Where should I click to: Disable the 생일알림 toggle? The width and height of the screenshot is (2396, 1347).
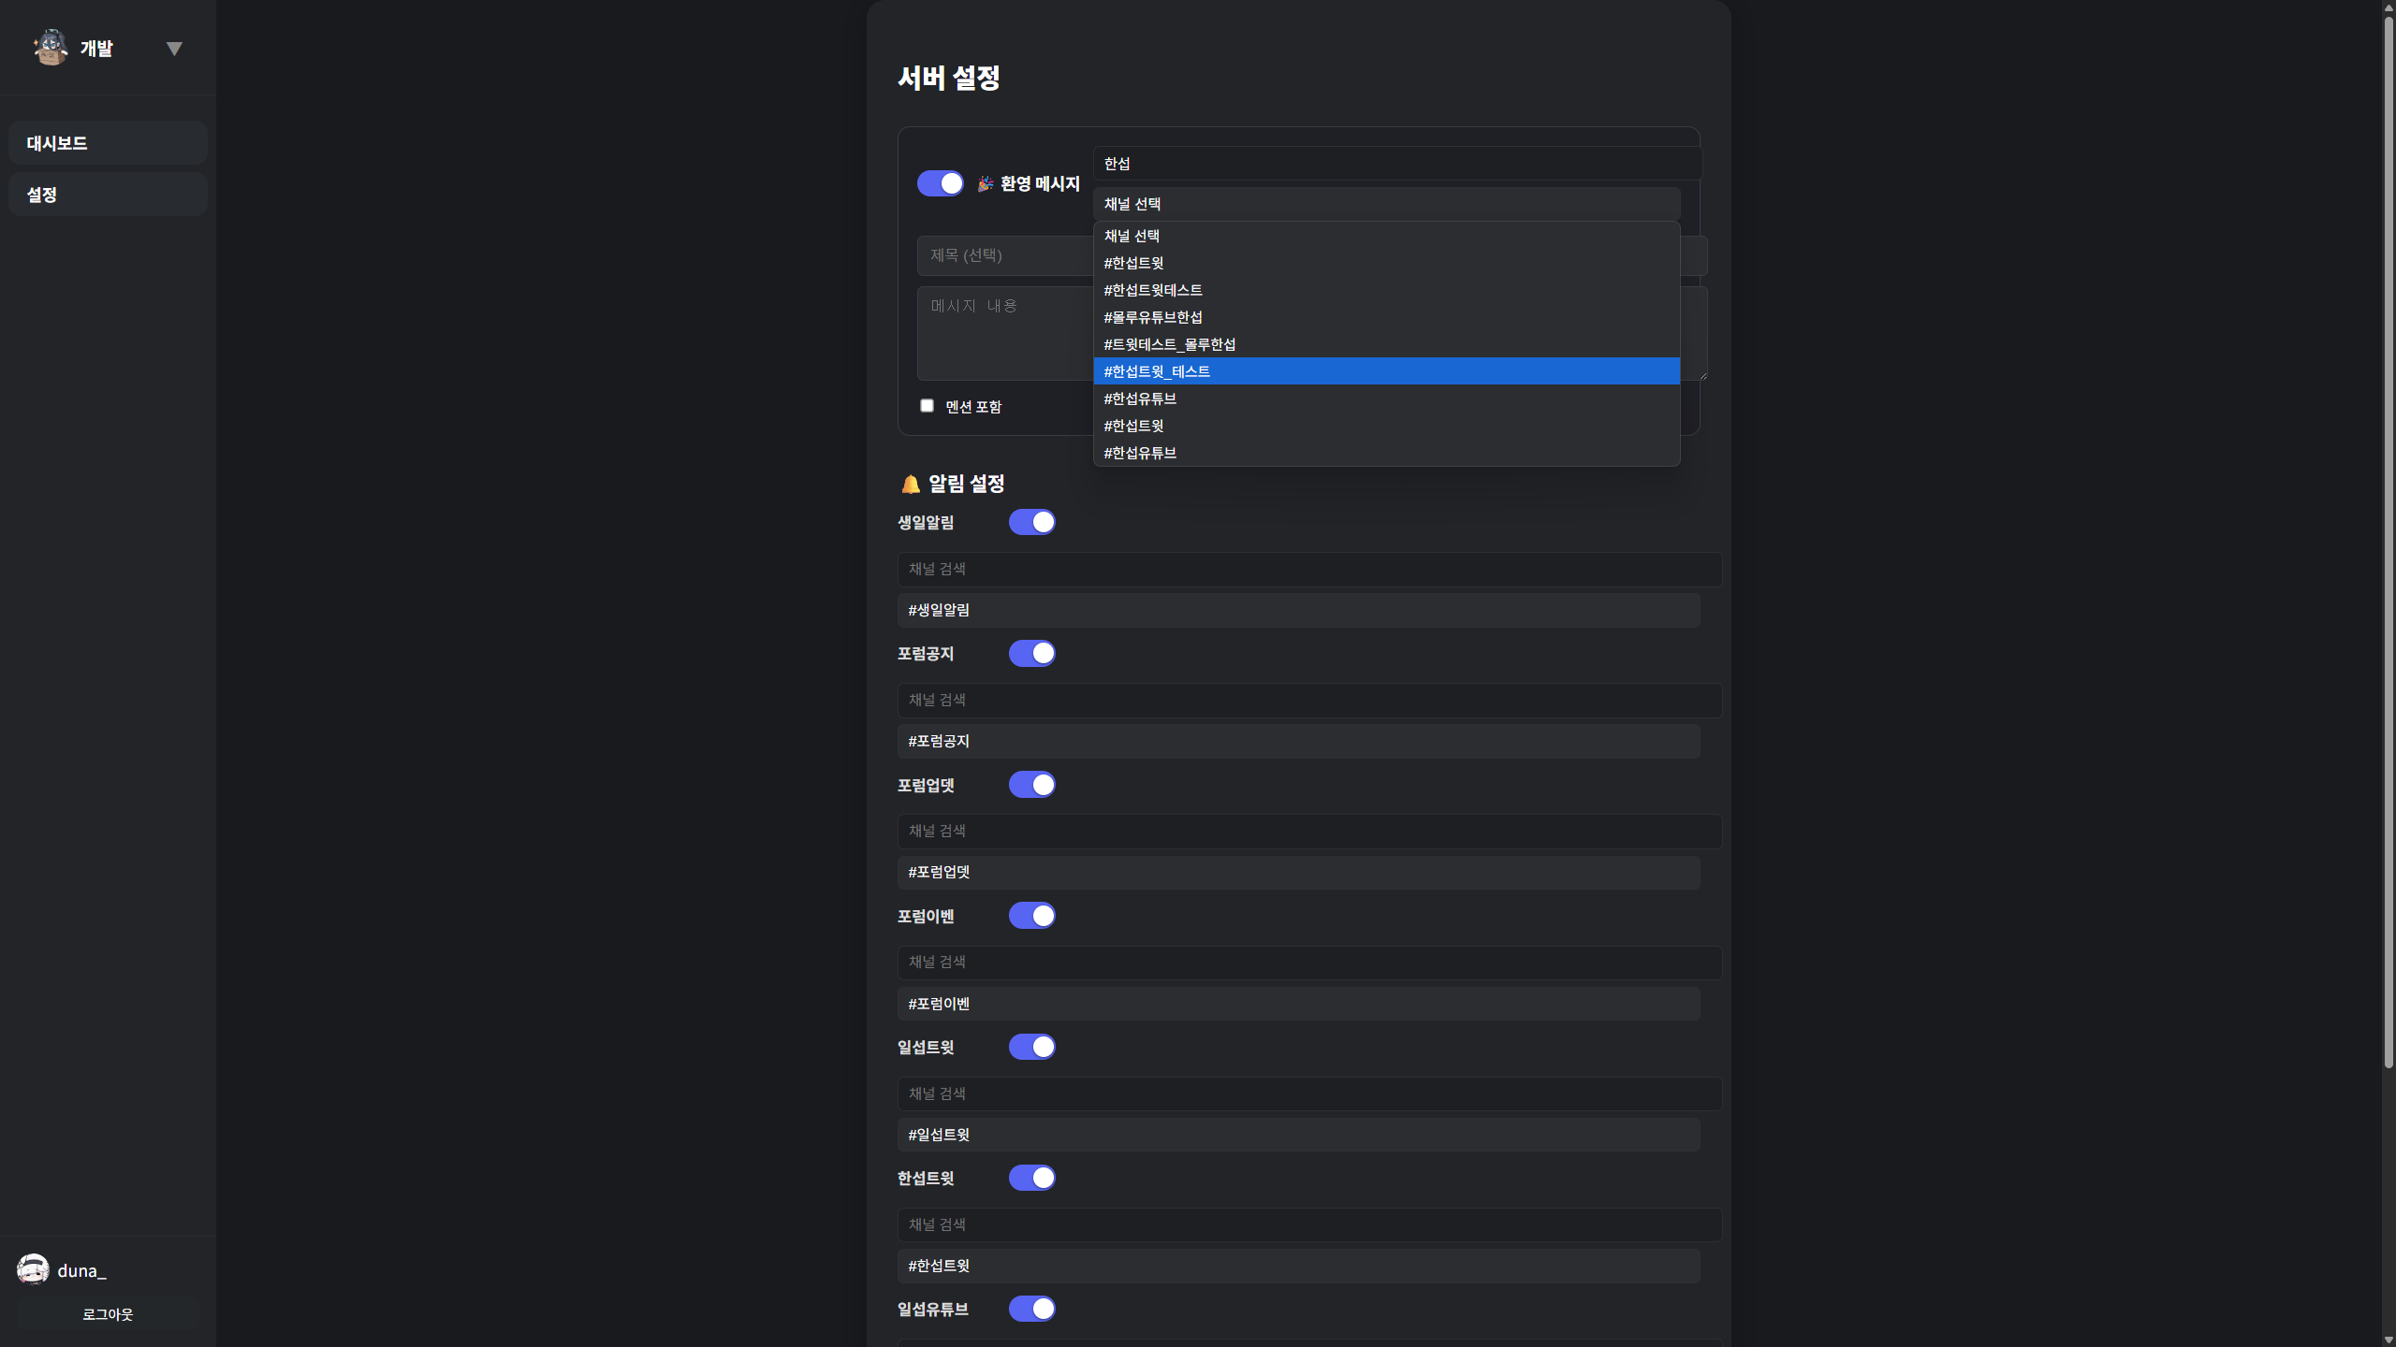coord(1031,522)
